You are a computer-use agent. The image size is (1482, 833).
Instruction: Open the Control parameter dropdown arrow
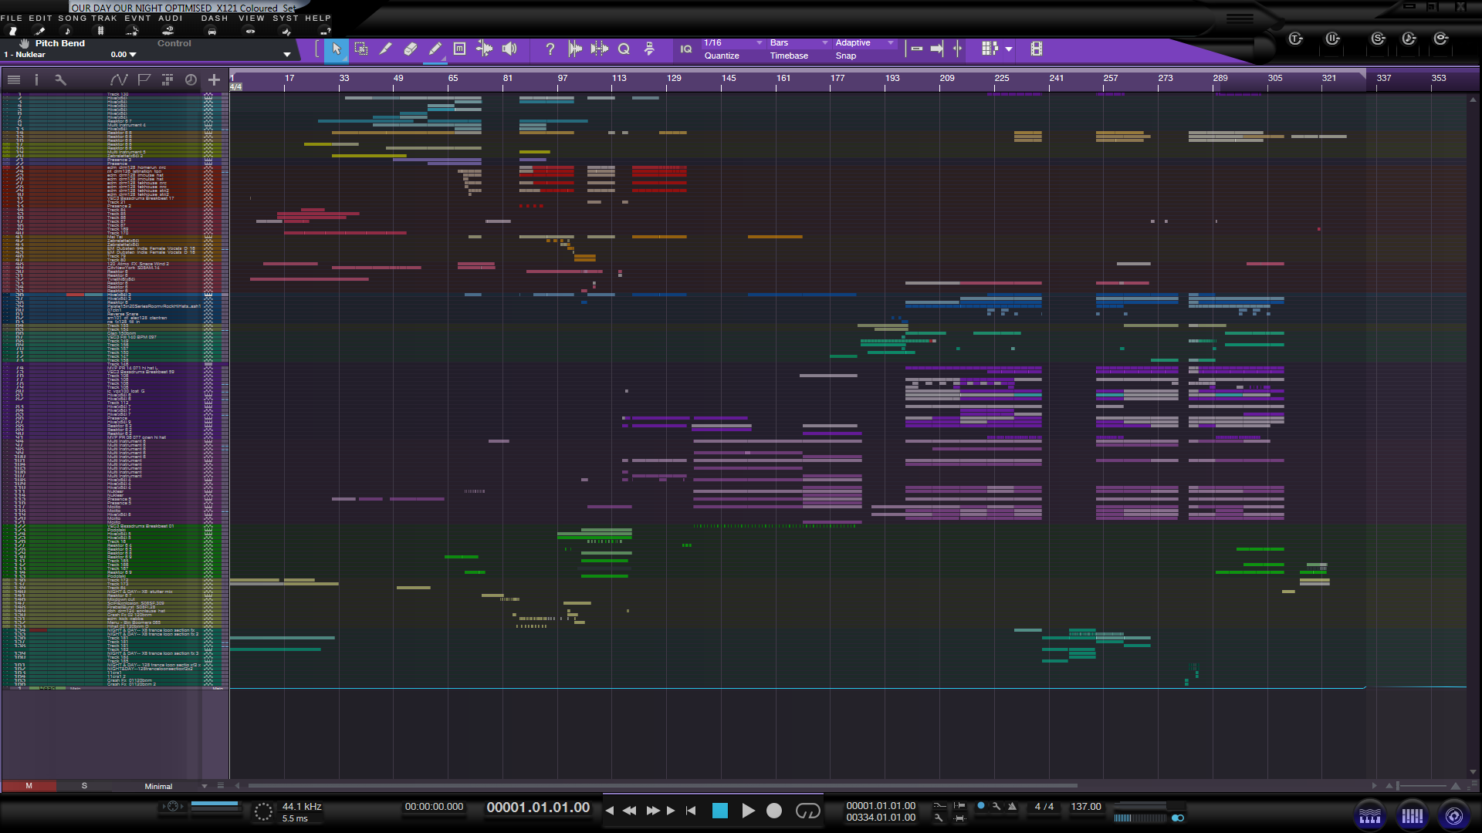coord(287,55)
